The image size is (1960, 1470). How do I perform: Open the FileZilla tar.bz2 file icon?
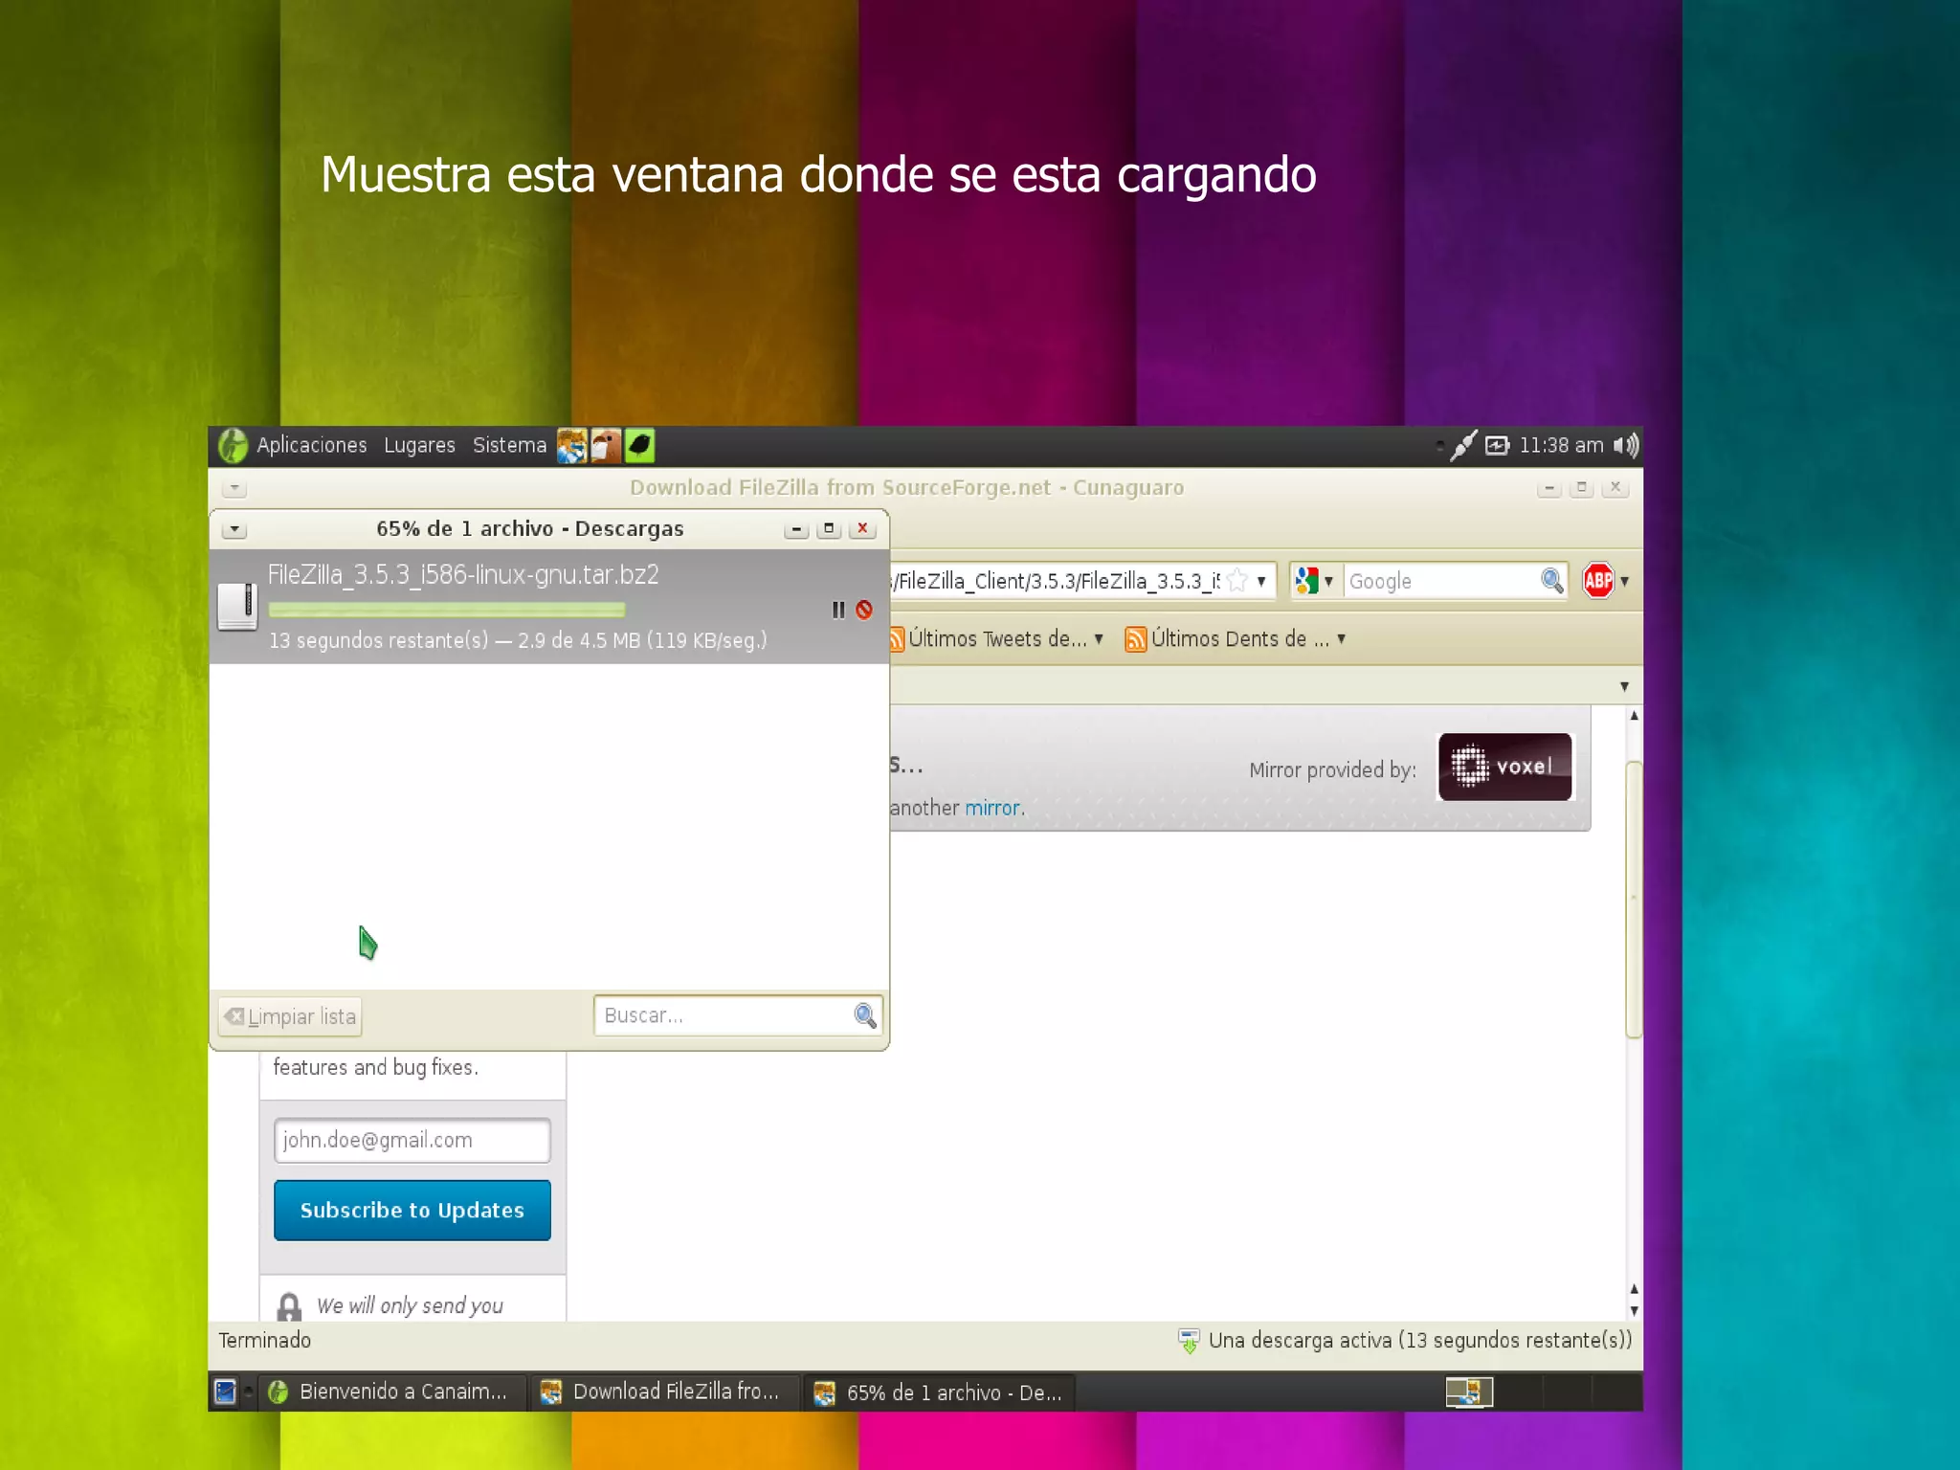point(236,607)
